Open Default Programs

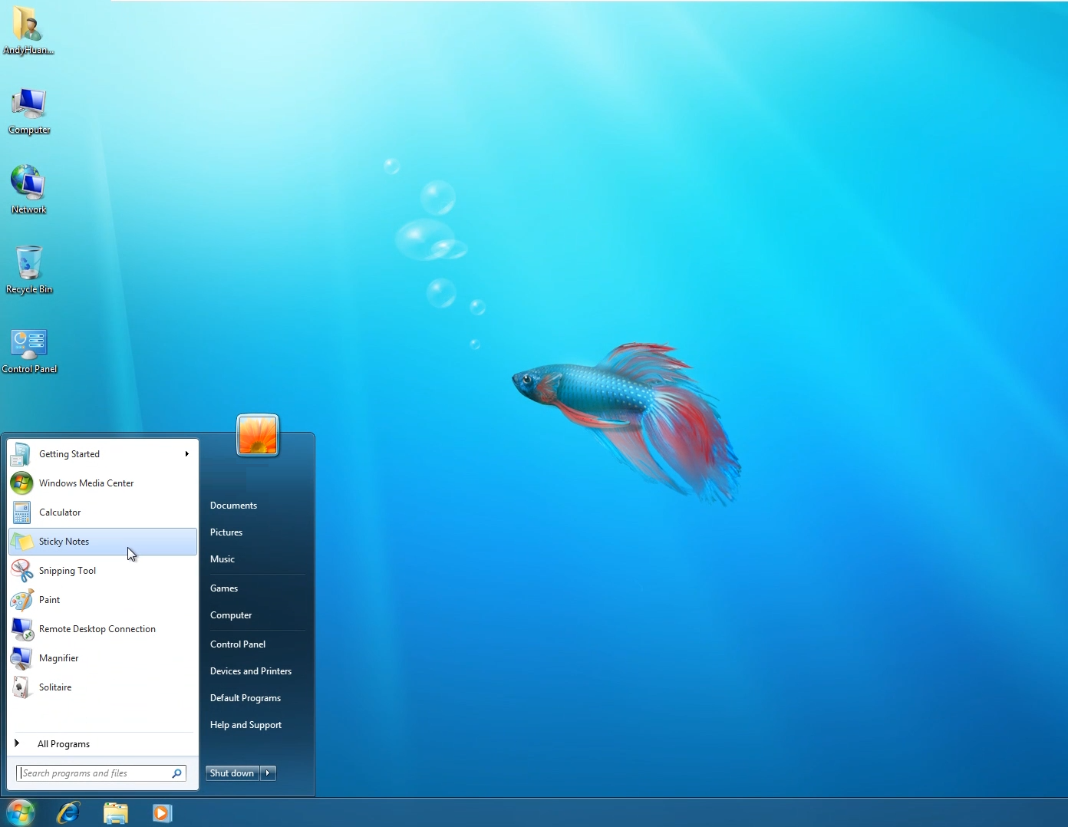pyautogui.click(x=246, y=698)
